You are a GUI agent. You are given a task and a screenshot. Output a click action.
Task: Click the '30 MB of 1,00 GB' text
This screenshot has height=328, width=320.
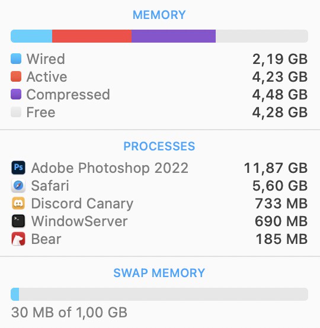69,313
